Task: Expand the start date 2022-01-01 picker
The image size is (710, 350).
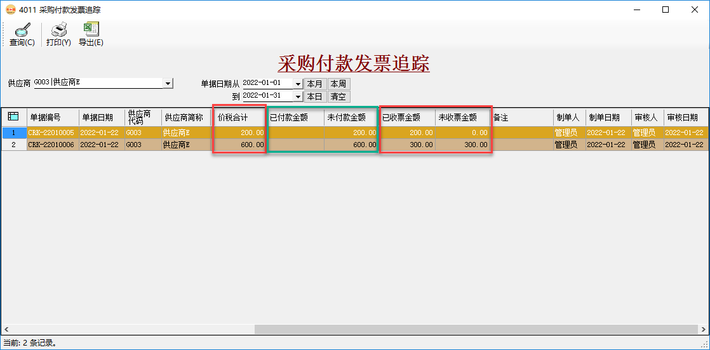Action: [298, 84]
